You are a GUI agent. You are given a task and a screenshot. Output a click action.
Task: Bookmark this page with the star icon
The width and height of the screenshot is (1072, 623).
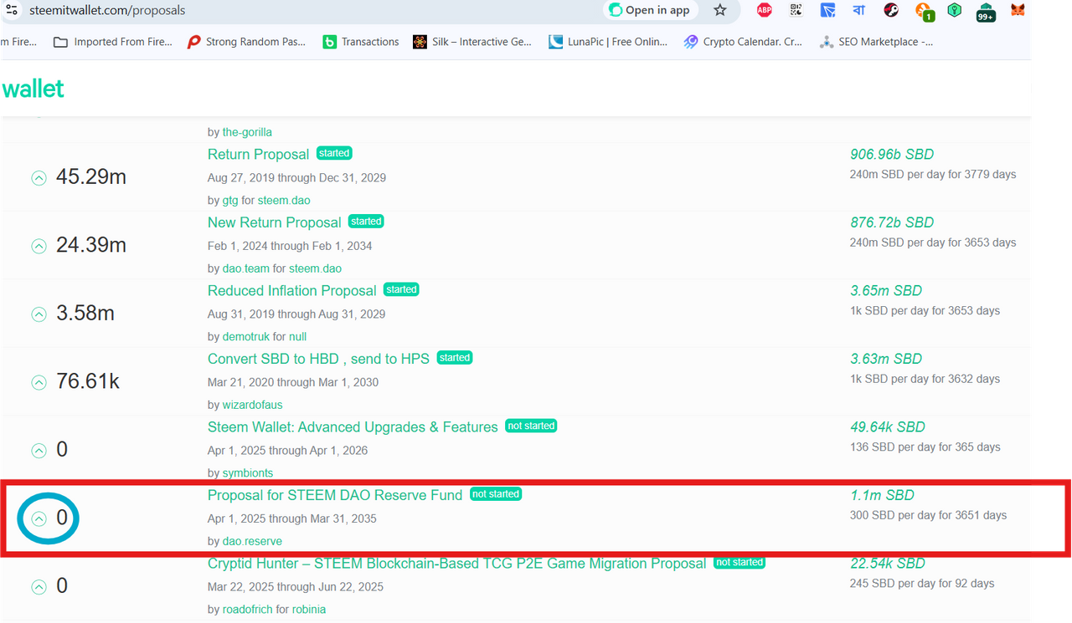click(720, 10)
